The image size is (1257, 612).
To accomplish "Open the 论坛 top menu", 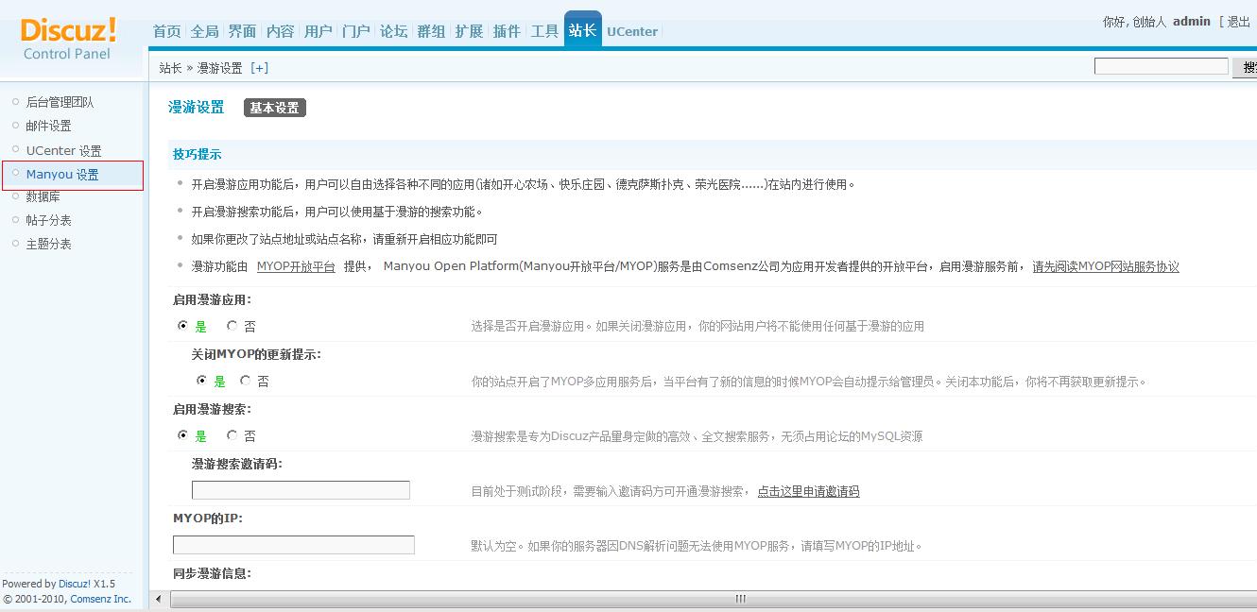I will coord(394,31).
